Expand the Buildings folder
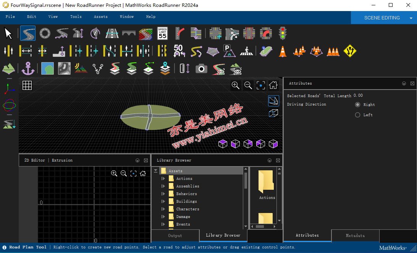 pos(163,202)
